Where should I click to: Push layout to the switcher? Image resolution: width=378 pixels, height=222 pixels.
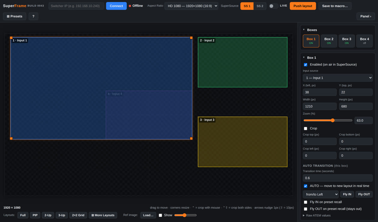click(x=303, y=6)
